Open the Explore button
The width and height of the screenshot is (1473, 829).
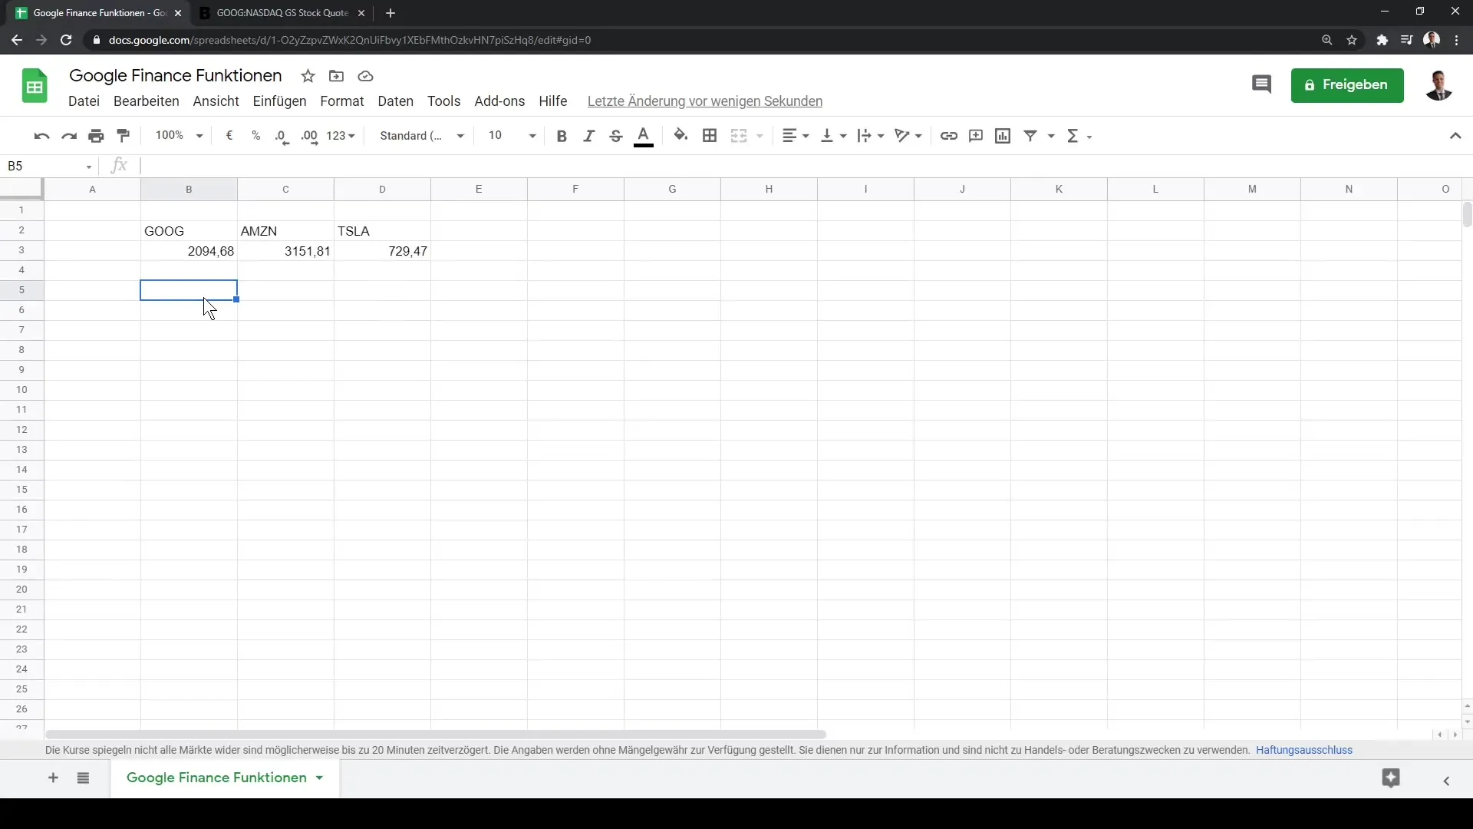pyautogui.click(x=1391, y=778)
